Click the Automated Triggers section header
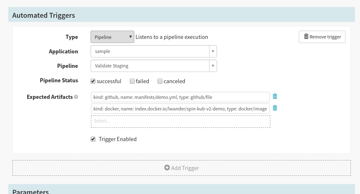Viewport: 360px width, 194px height. [x=43, y=15]
